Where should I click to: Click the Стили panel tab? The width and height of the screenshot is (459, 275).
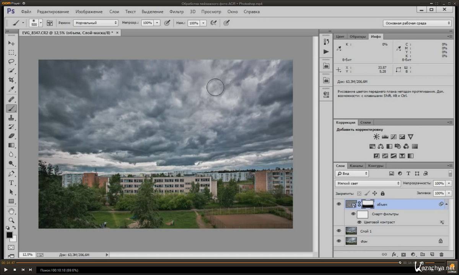click(366, 122)
